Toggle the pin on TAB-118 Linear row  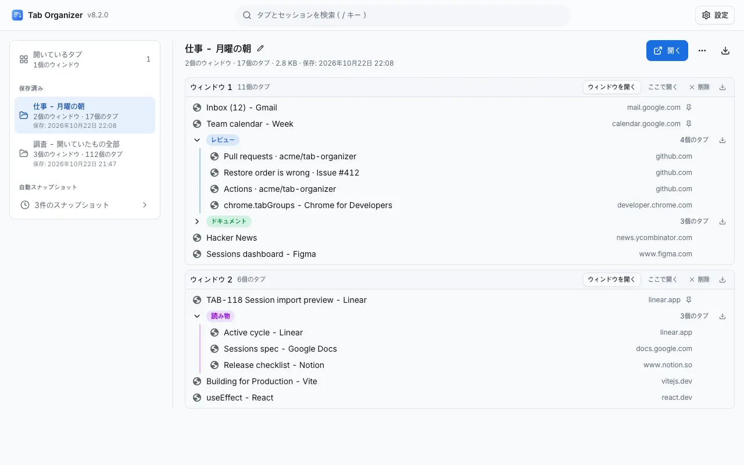click(x=689, y=300)
